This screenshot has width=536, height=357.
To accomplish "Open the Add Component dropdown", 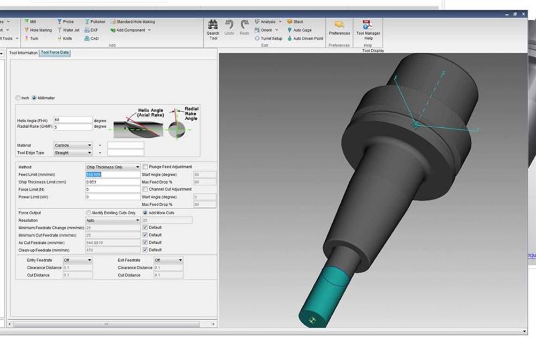I will [130, 30].
